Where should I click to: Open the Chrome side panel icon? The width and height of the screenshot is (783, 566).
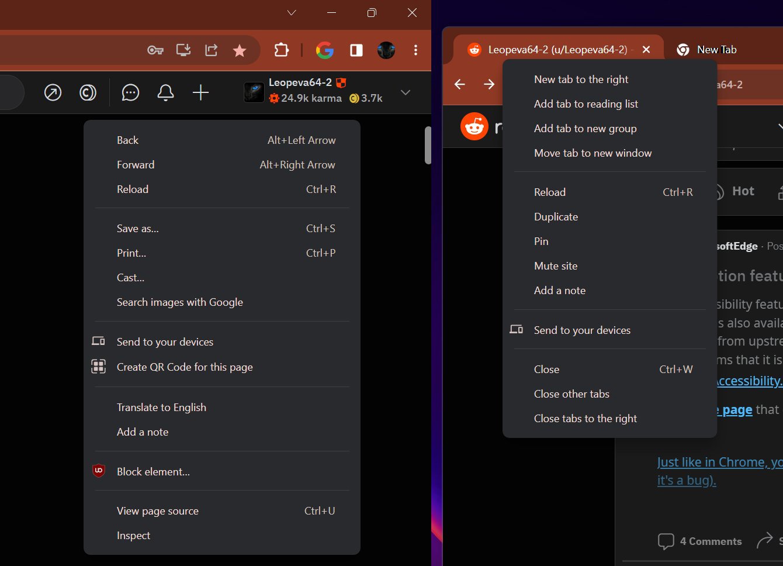tap(356, 50)
